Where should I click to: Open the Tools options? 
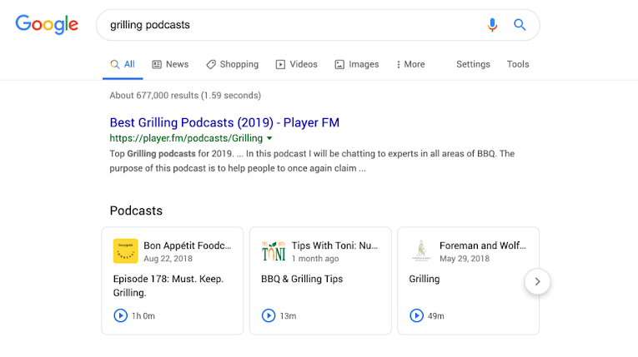(518, 64)
